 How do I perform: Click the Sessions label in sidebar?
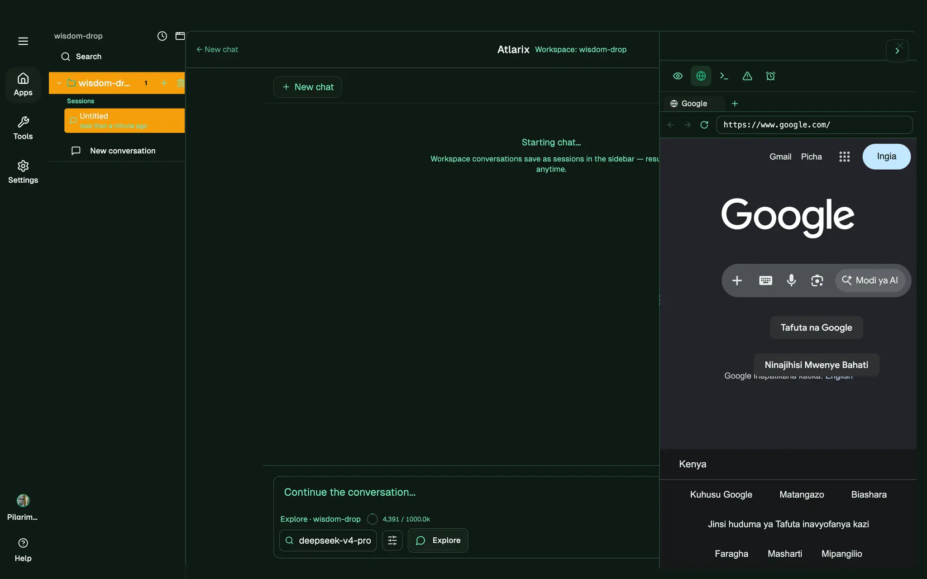pos(81,101)
